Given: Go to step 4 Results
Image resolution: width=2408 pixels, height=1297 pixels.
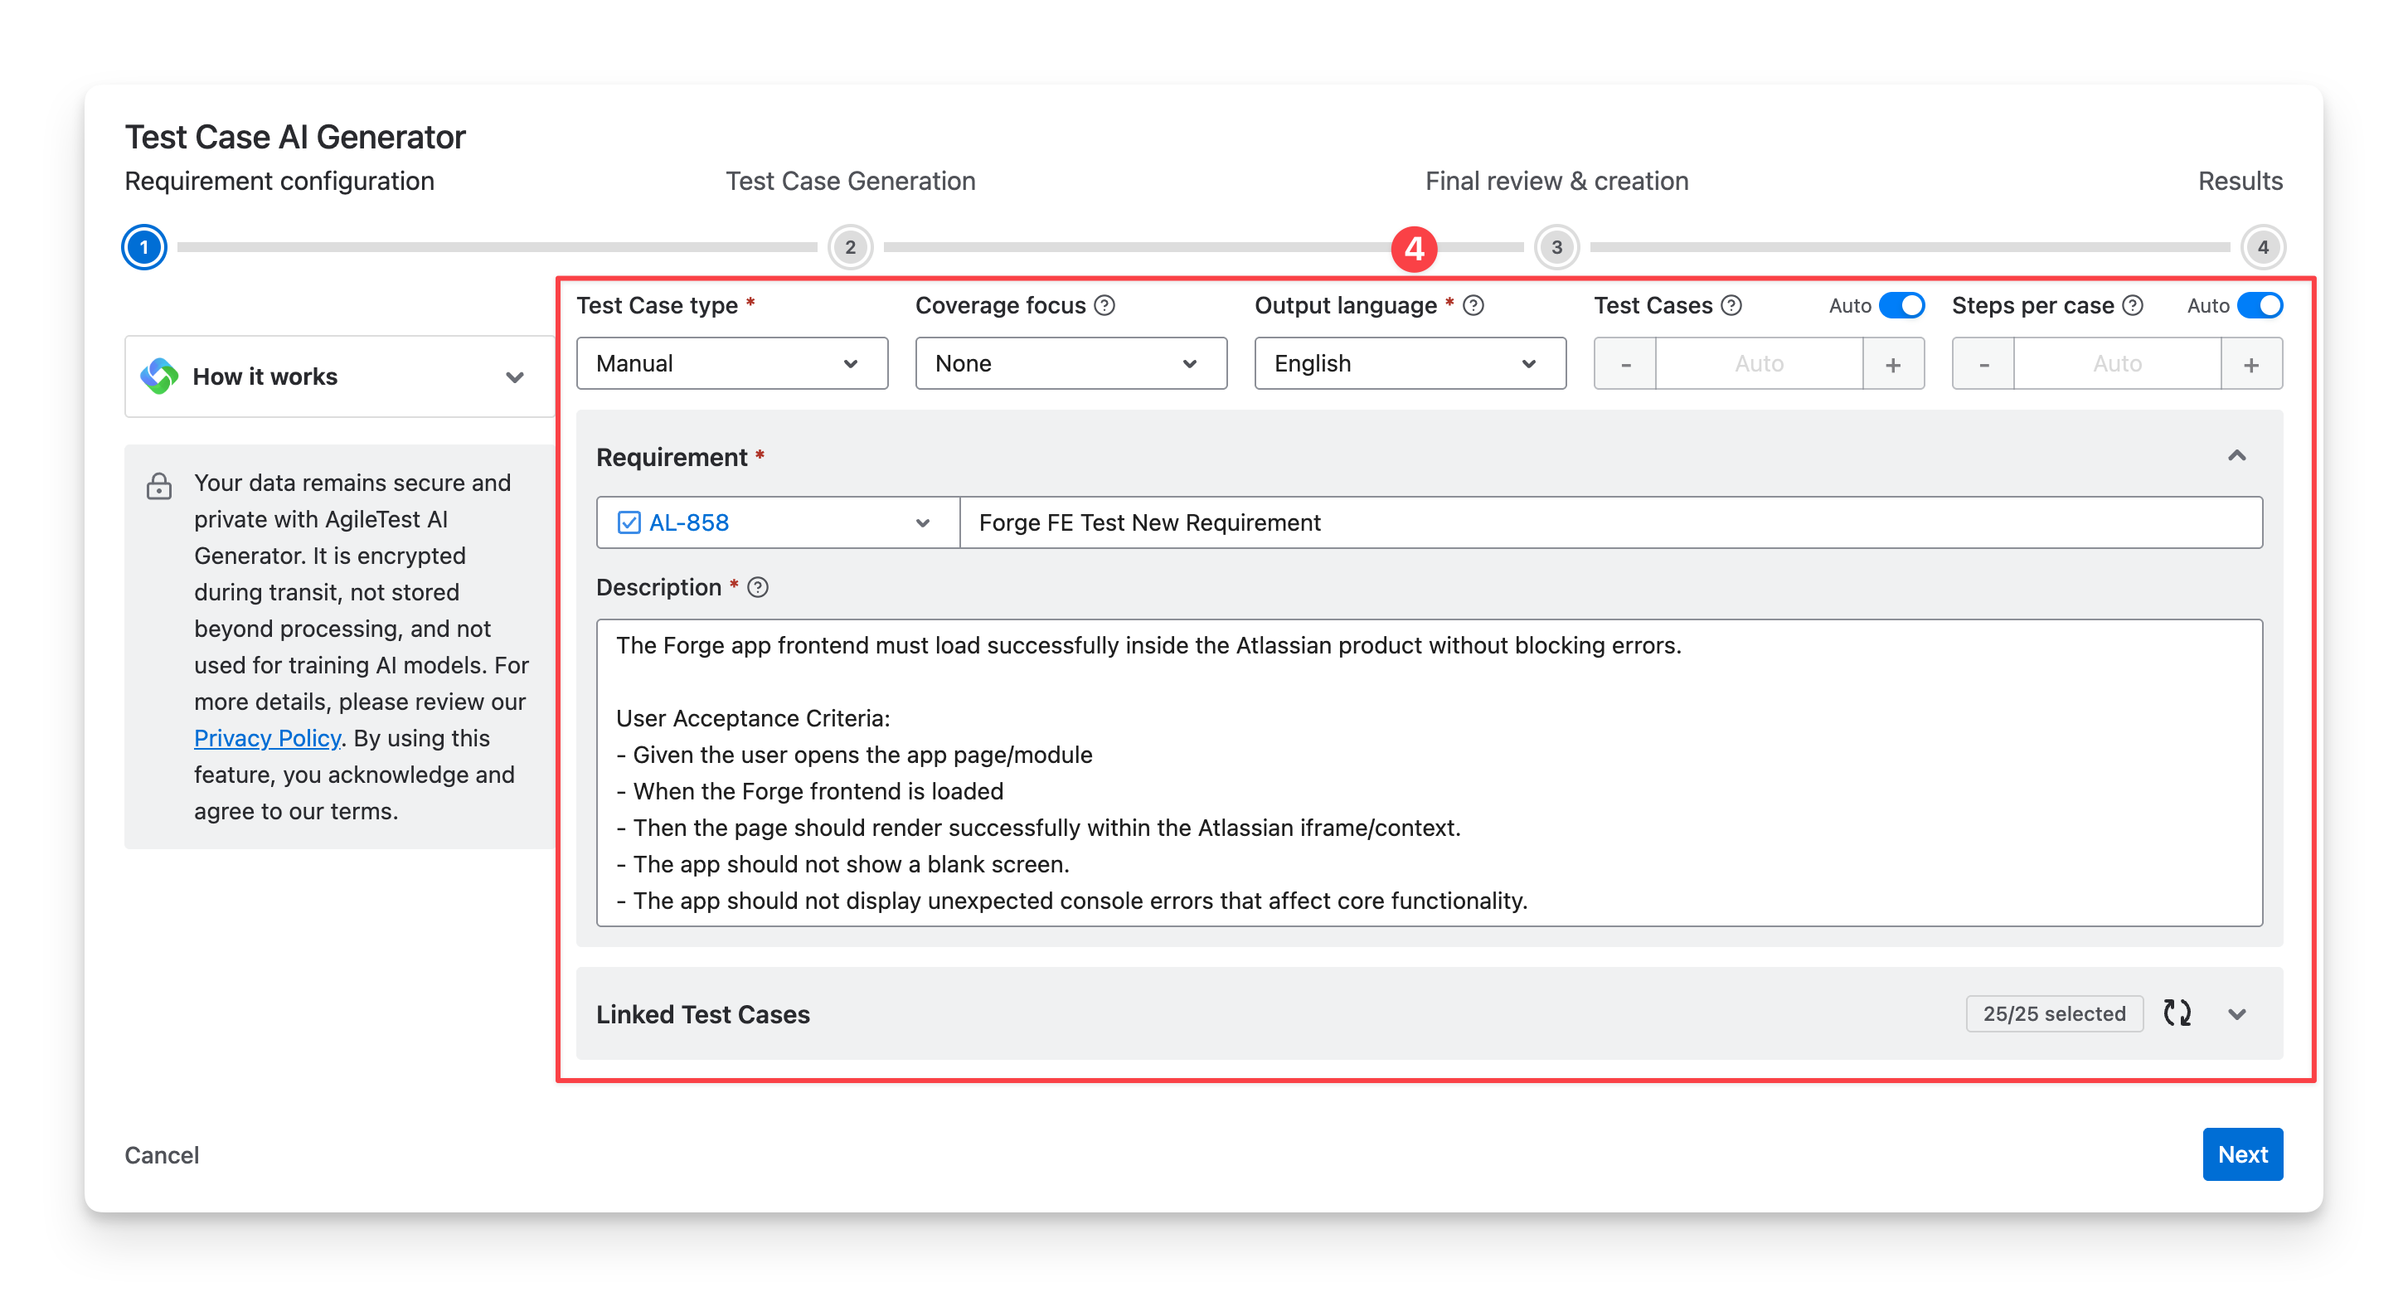Looking at the screenshot, I should (2262, 248).
